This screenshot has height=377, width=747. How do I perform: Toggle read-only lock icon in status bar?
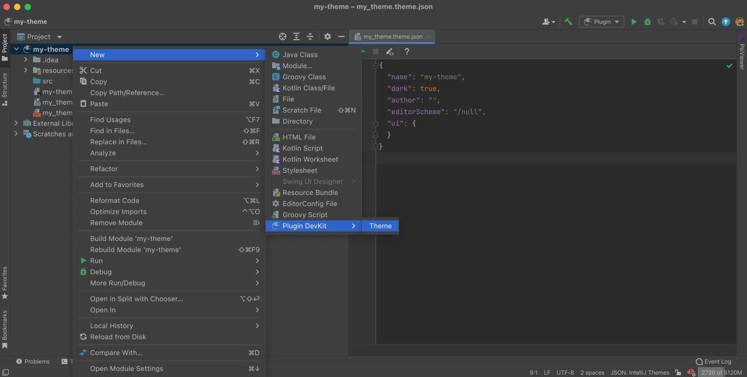click(678, 372)
